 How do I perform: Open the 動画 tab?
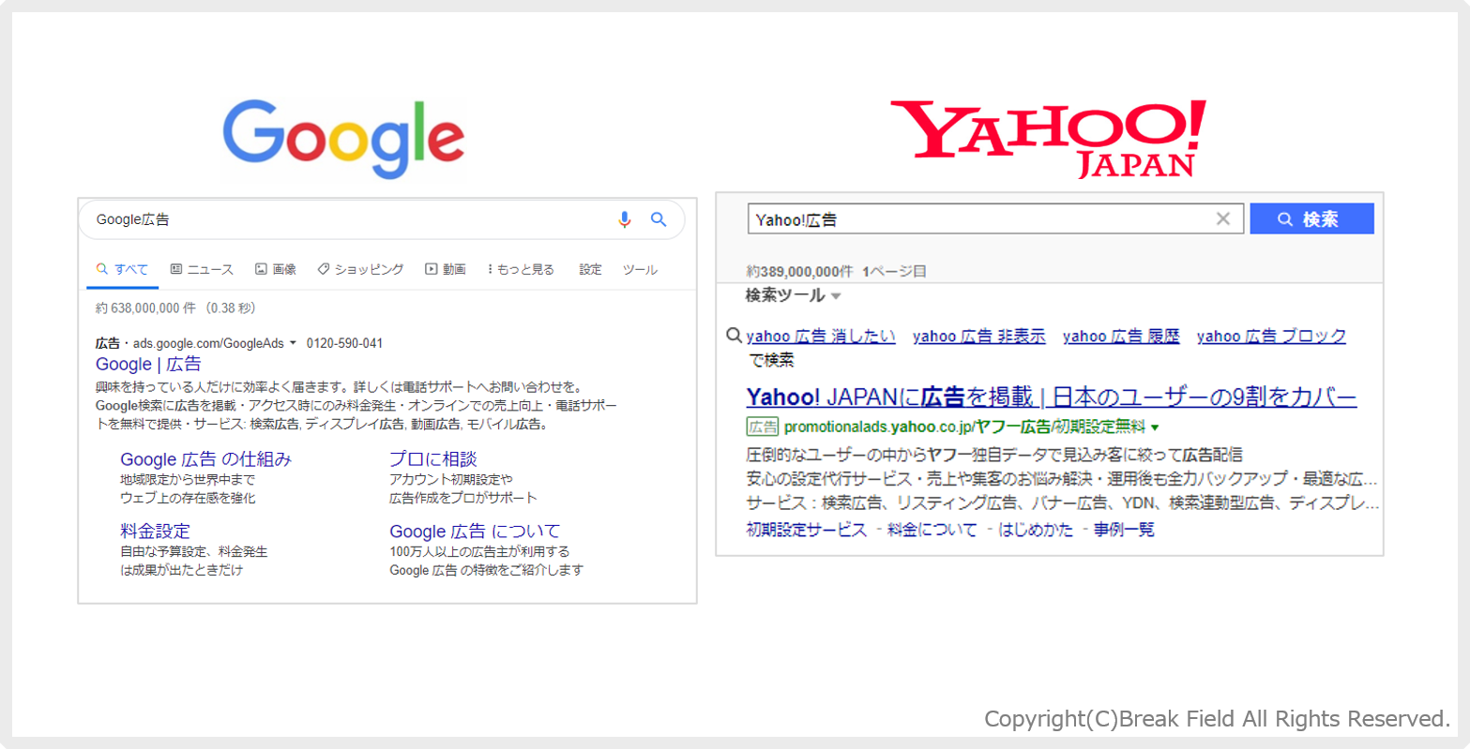coord(446,269)
